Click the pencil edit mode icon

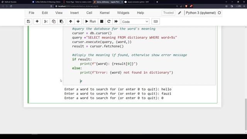[x=179, y=13]
